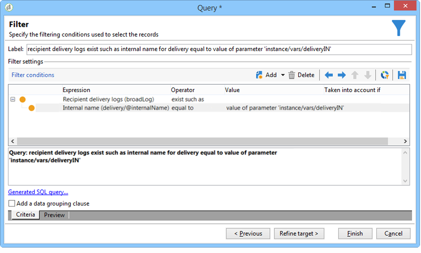This screenshot has width=421, height=253.
Task: Select Recipient delivery logs (broadLog) expression
Action: 108,99
